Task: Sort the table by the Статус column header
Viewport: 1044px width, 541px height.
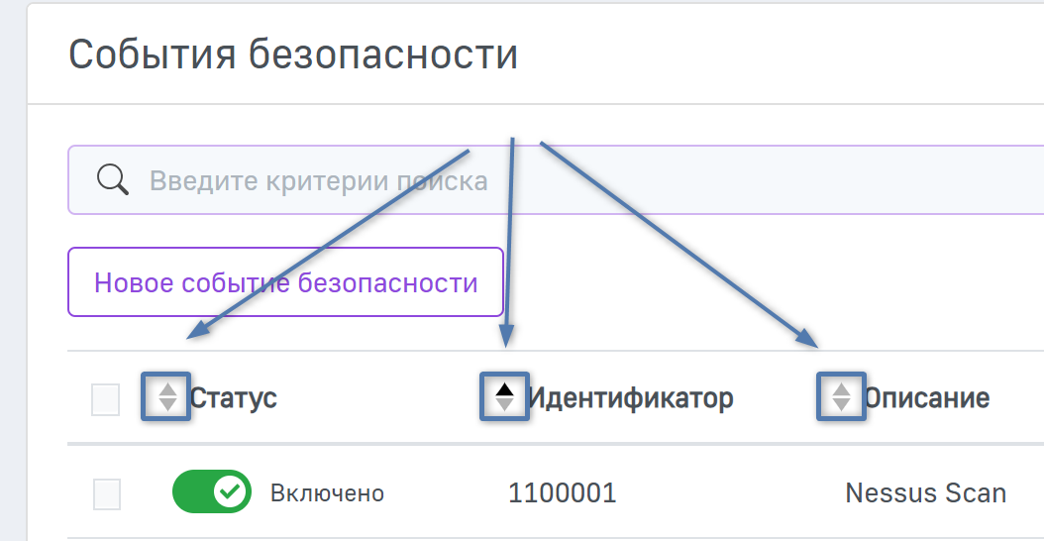Action: click(233, 398)
